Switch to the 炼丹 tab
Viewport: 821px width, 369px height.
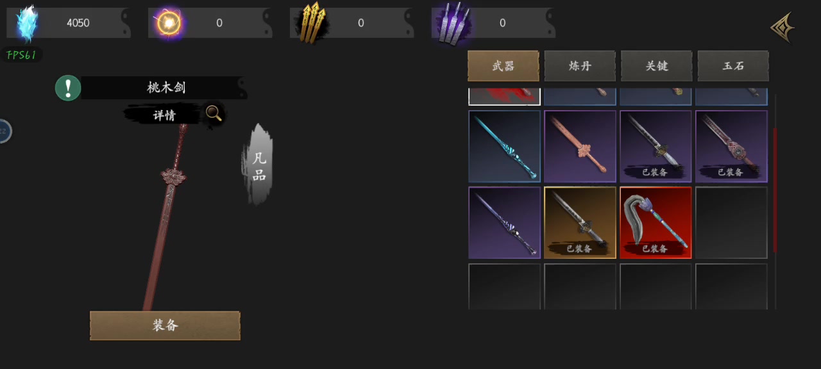click(x=580, y=66)
